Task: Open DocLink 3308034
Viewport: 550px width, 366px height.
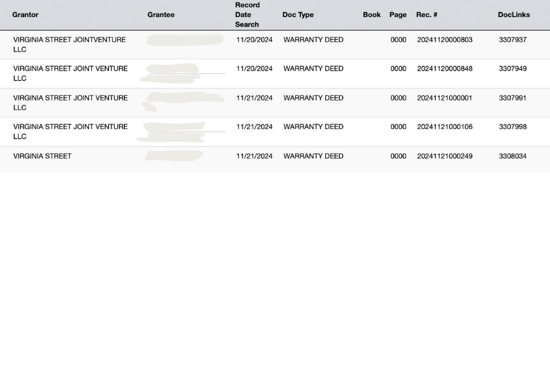Action: [x=512, y=156]
